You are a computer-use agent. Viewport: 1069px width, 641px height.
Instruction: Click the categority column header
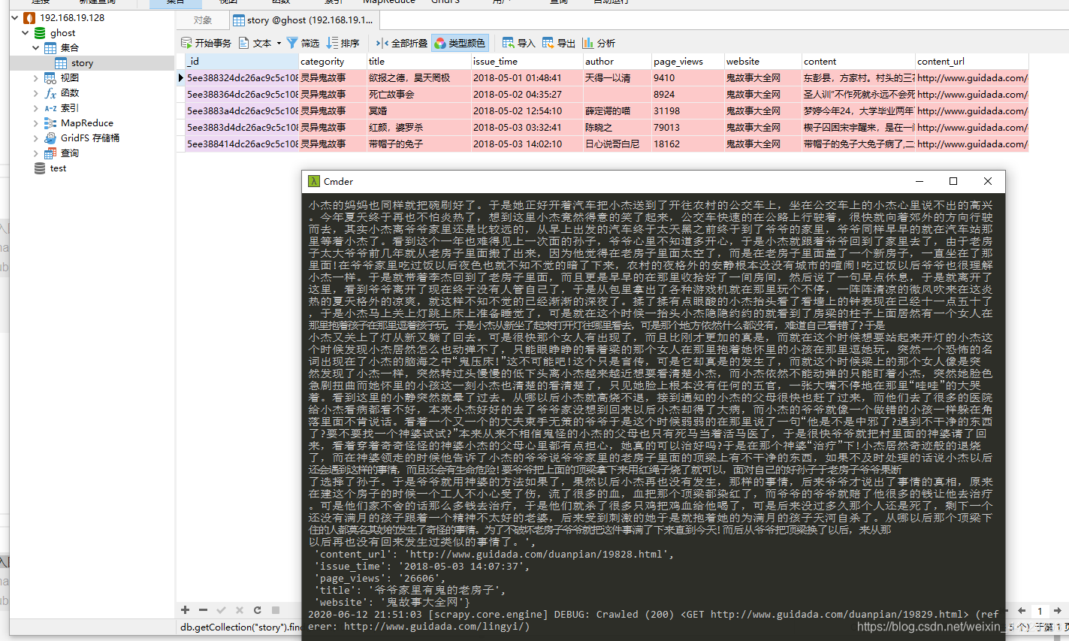(x=333, y=62)
